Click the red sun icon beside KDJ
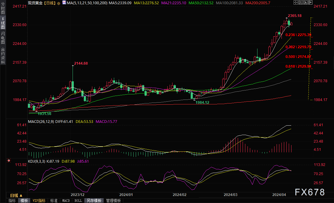This screenshot has width=334, height=203. tap(9, 161)
